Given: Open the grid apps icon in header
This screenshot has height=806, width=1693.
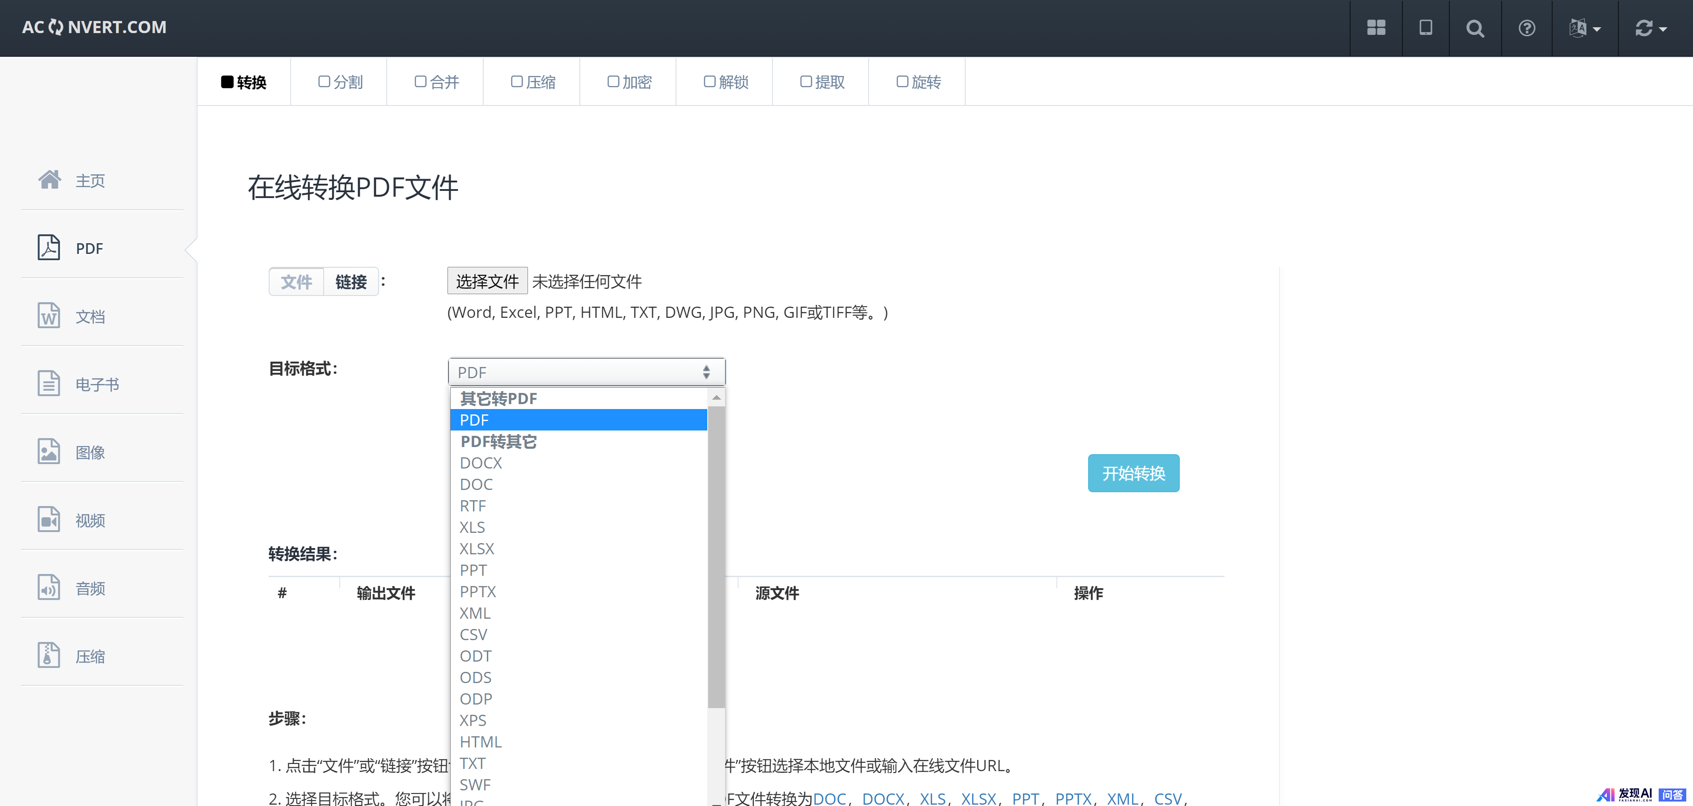Looking at the screenshot, I should tap(1376, 28).
